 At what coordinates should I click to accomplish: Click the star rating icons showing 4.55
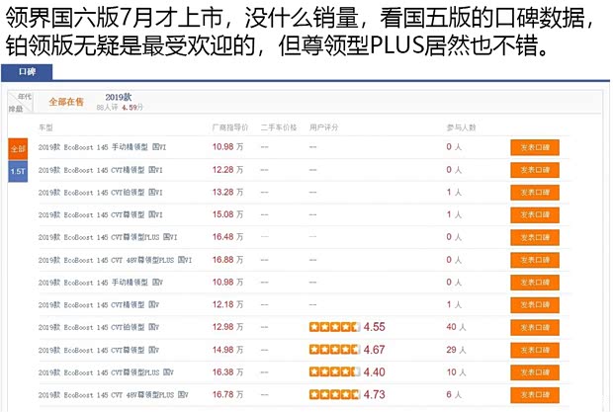[334, 327]
